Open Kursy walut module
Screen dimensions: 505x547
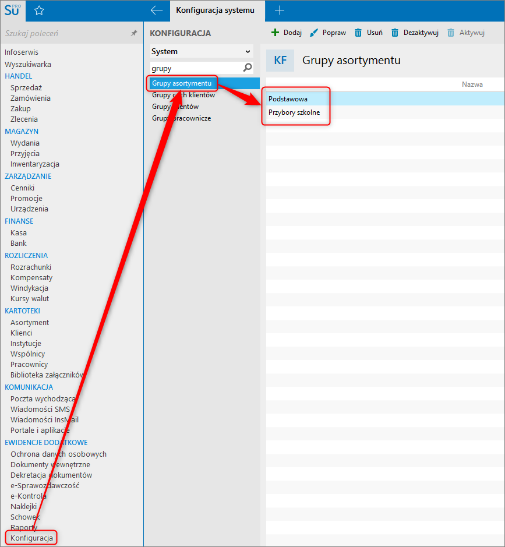click(30, 299)
